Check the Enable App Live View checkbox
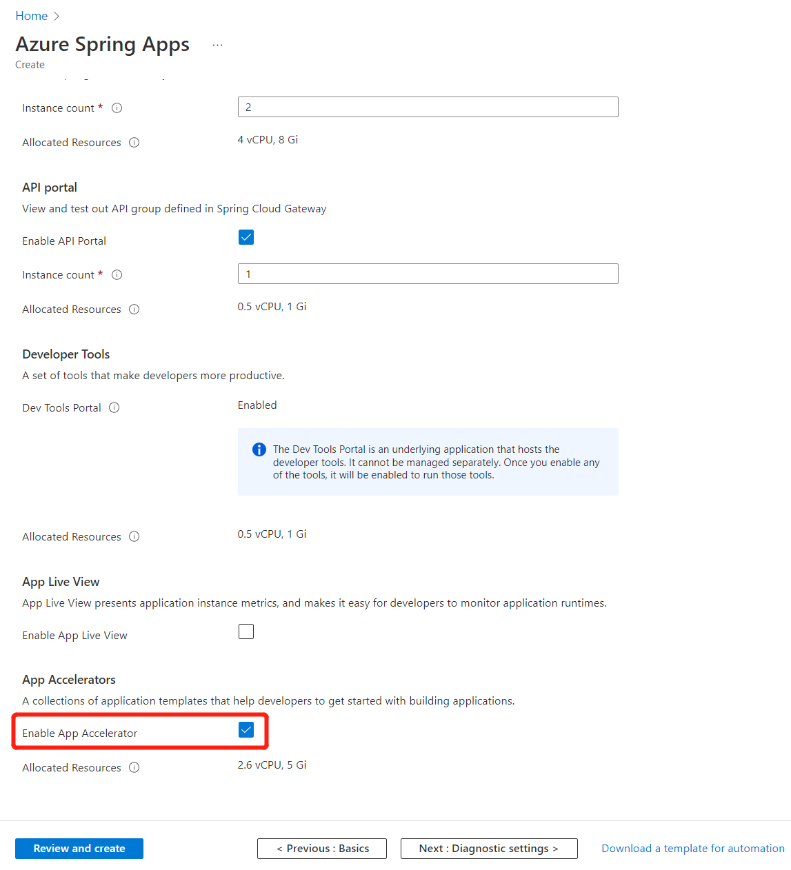 tap(246, 631)
